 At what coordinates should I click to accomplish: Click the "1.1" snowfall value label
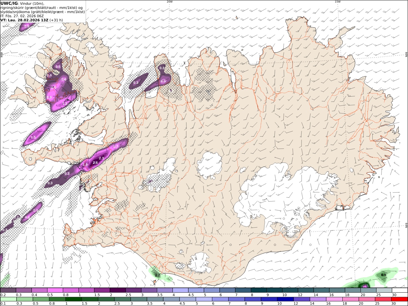[65, 103]
